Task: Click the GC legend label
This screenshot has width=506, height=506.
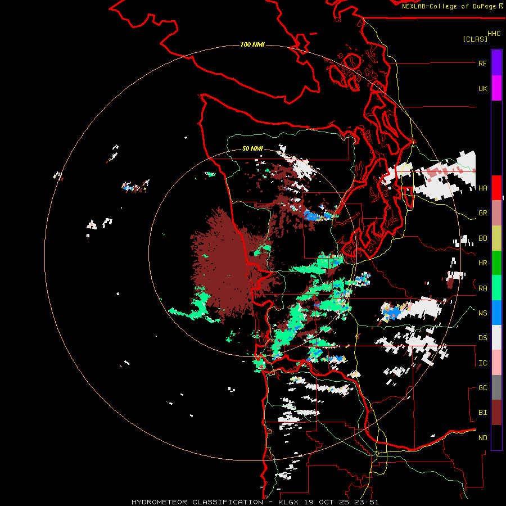Action: (482, 388)
